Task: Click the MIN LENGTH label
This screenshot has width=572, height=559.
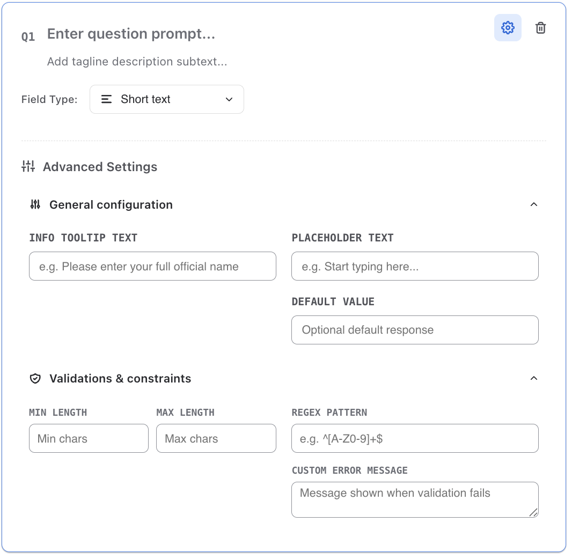Action: click(58, 413)
